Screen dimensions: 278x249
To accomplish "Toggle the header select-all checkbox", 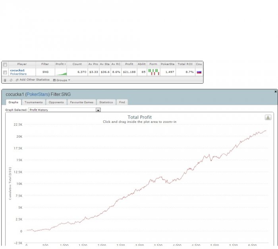I will coord(5,64).
